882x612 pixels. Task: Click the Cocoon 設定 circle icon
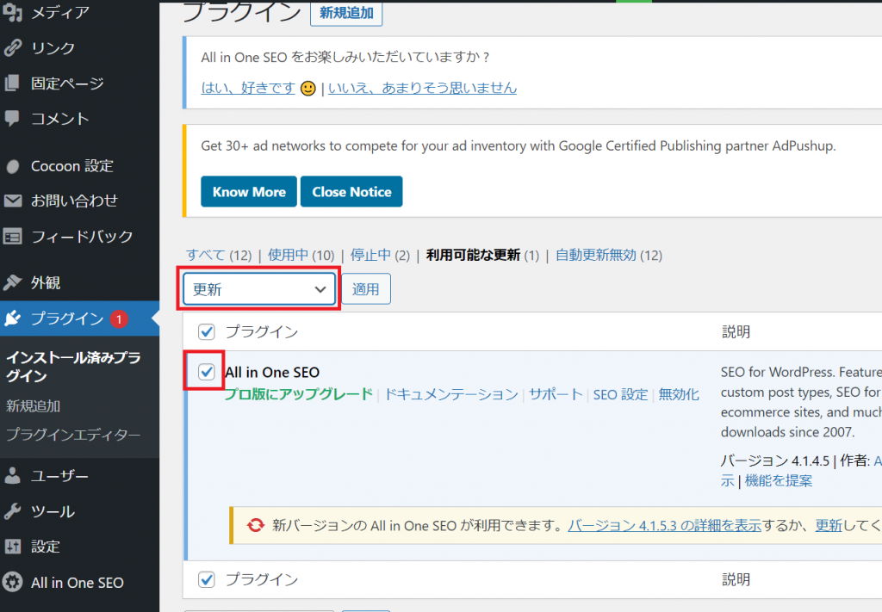[x=12, y=166]
